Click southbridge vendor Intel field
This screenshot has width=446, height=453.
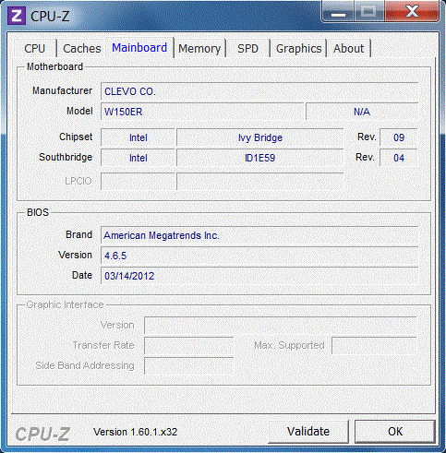[138, 158]
